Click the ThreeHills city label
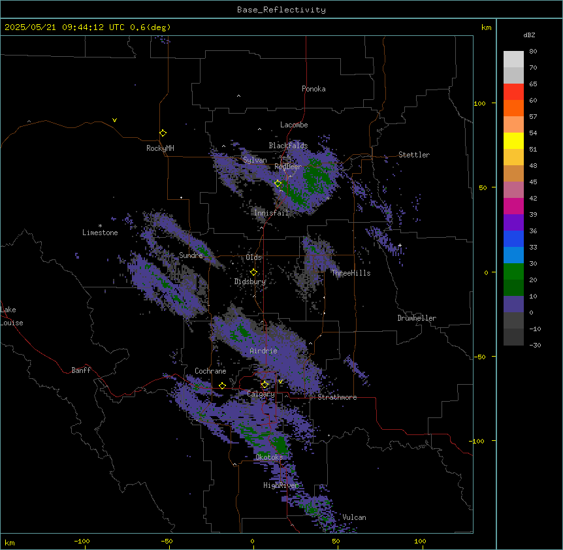The height and width of the screenshot is (550, 563). click(351, 273)
